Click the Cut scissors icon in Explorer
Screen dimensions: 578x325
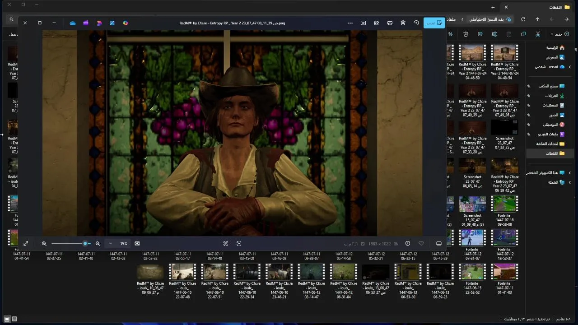point(538,34)
